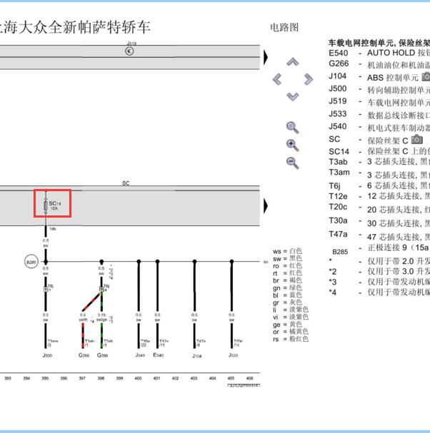Select the T47a 47 芯插头连接 row
The width and height of the screenshot is (430, 433).
pyautogui.click(x=379, y=235)
